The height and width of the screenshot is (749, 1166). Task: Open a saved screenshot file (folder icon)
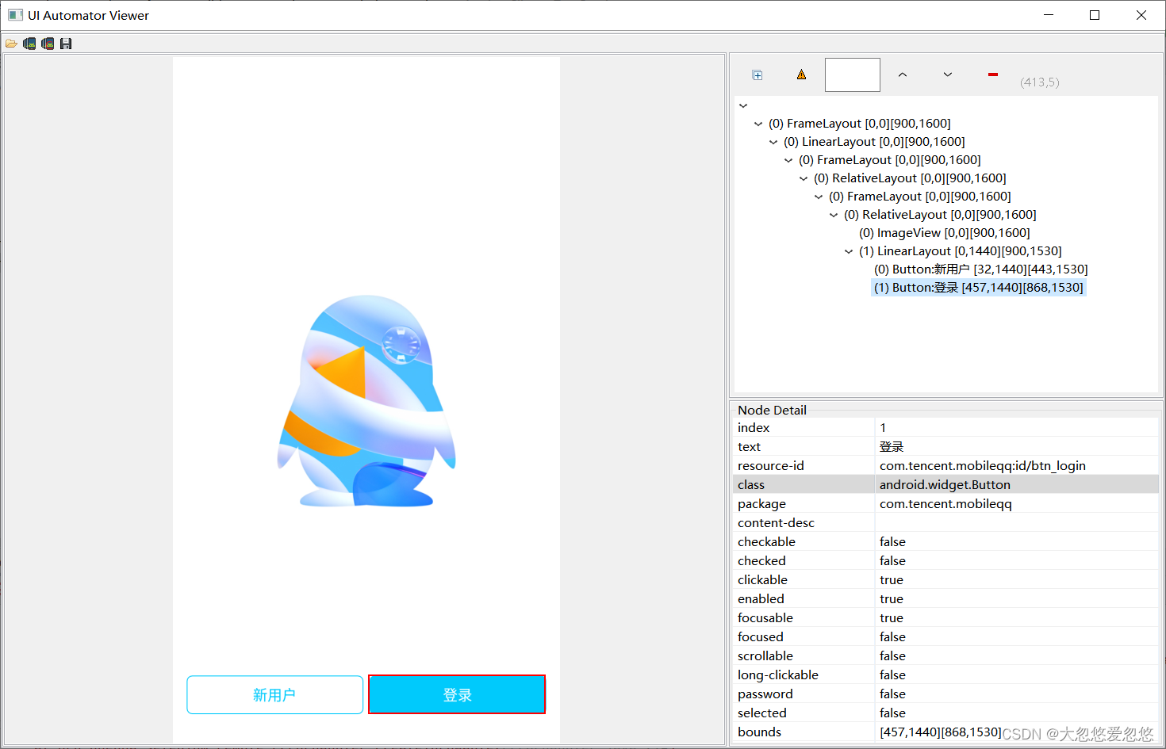coord(11,44)
